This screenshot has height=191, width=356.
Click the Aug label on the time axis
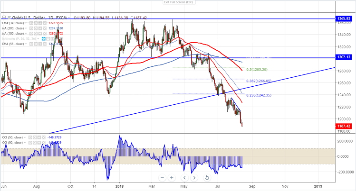coord(36,186)
